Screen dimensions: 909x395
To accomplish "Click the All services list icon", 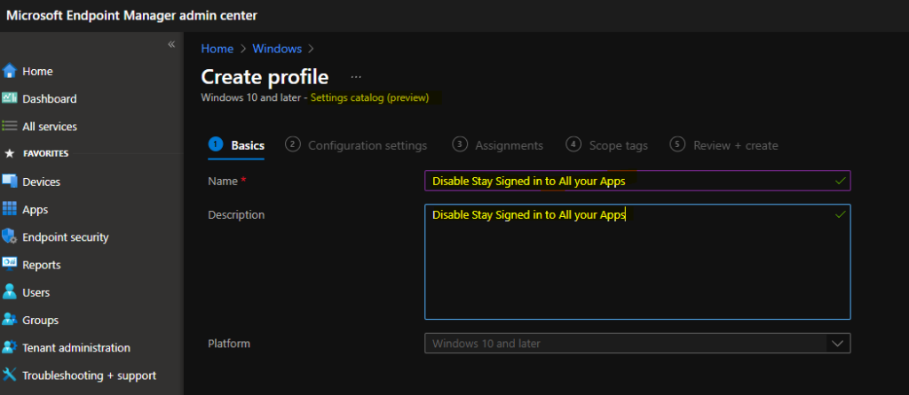I will [x=9, y=126].
